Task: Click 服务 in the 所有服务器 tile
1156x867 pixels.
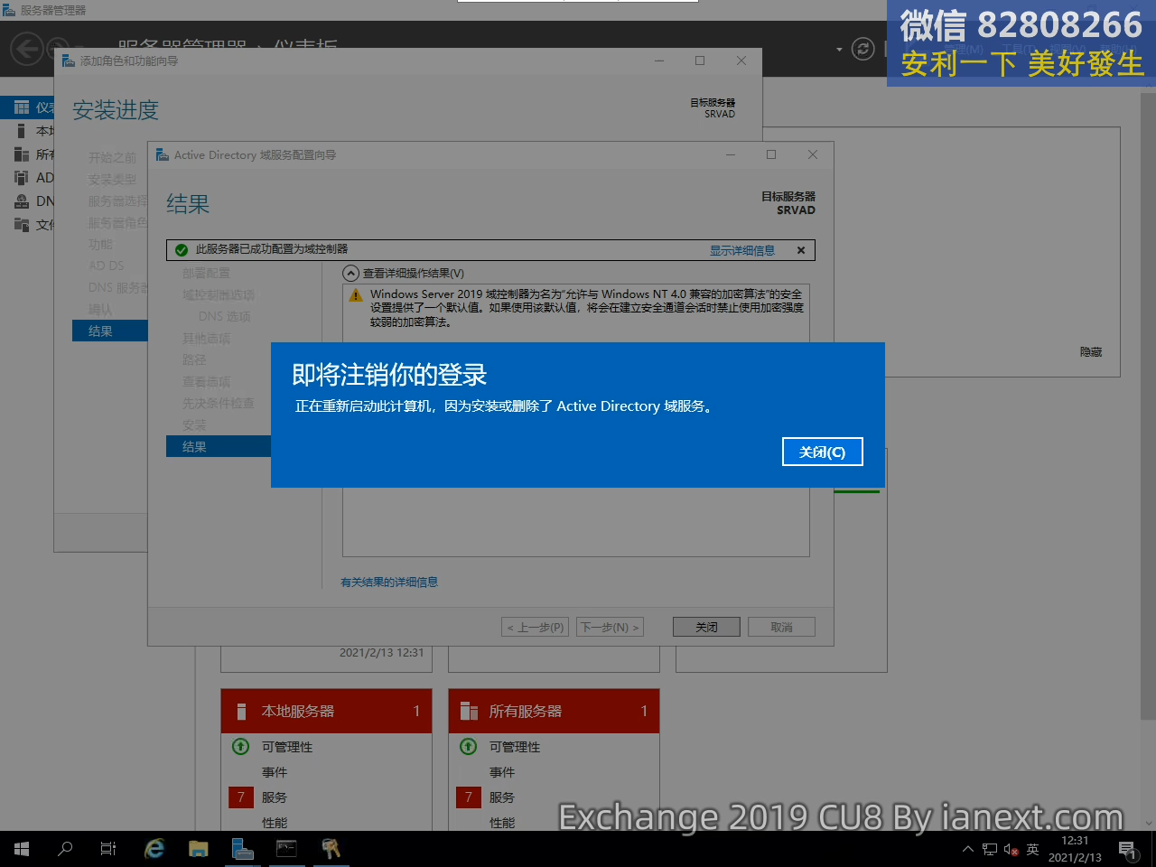Action: pyautogui.click(x=502, y=797)
